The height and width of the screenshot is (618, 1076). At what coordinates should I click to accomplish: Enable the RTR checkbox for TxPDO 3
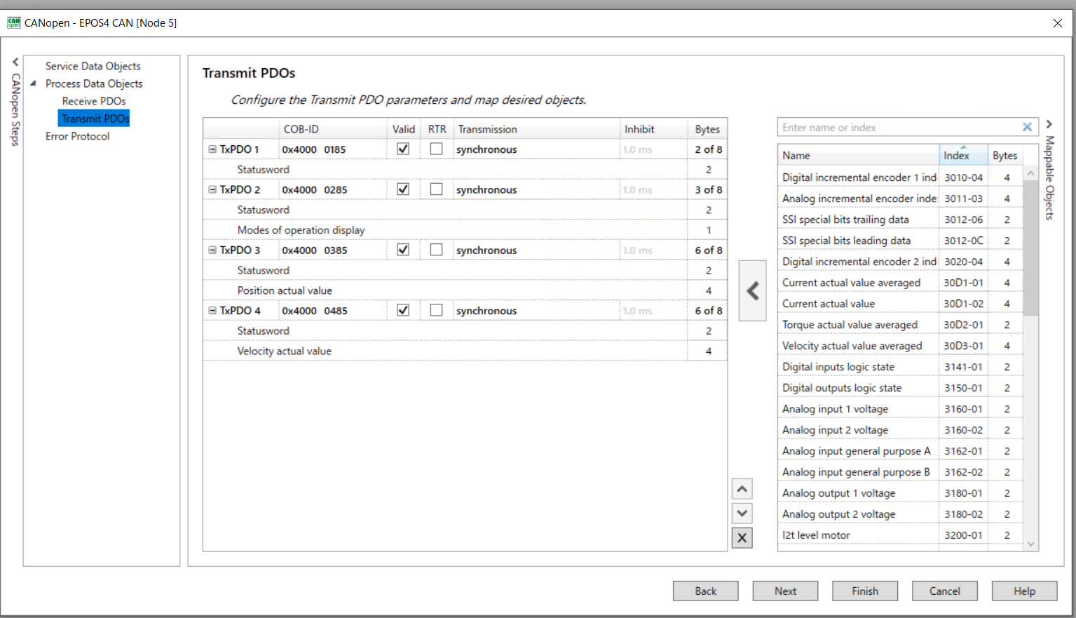pyautogui.click(x=436, y=250)
